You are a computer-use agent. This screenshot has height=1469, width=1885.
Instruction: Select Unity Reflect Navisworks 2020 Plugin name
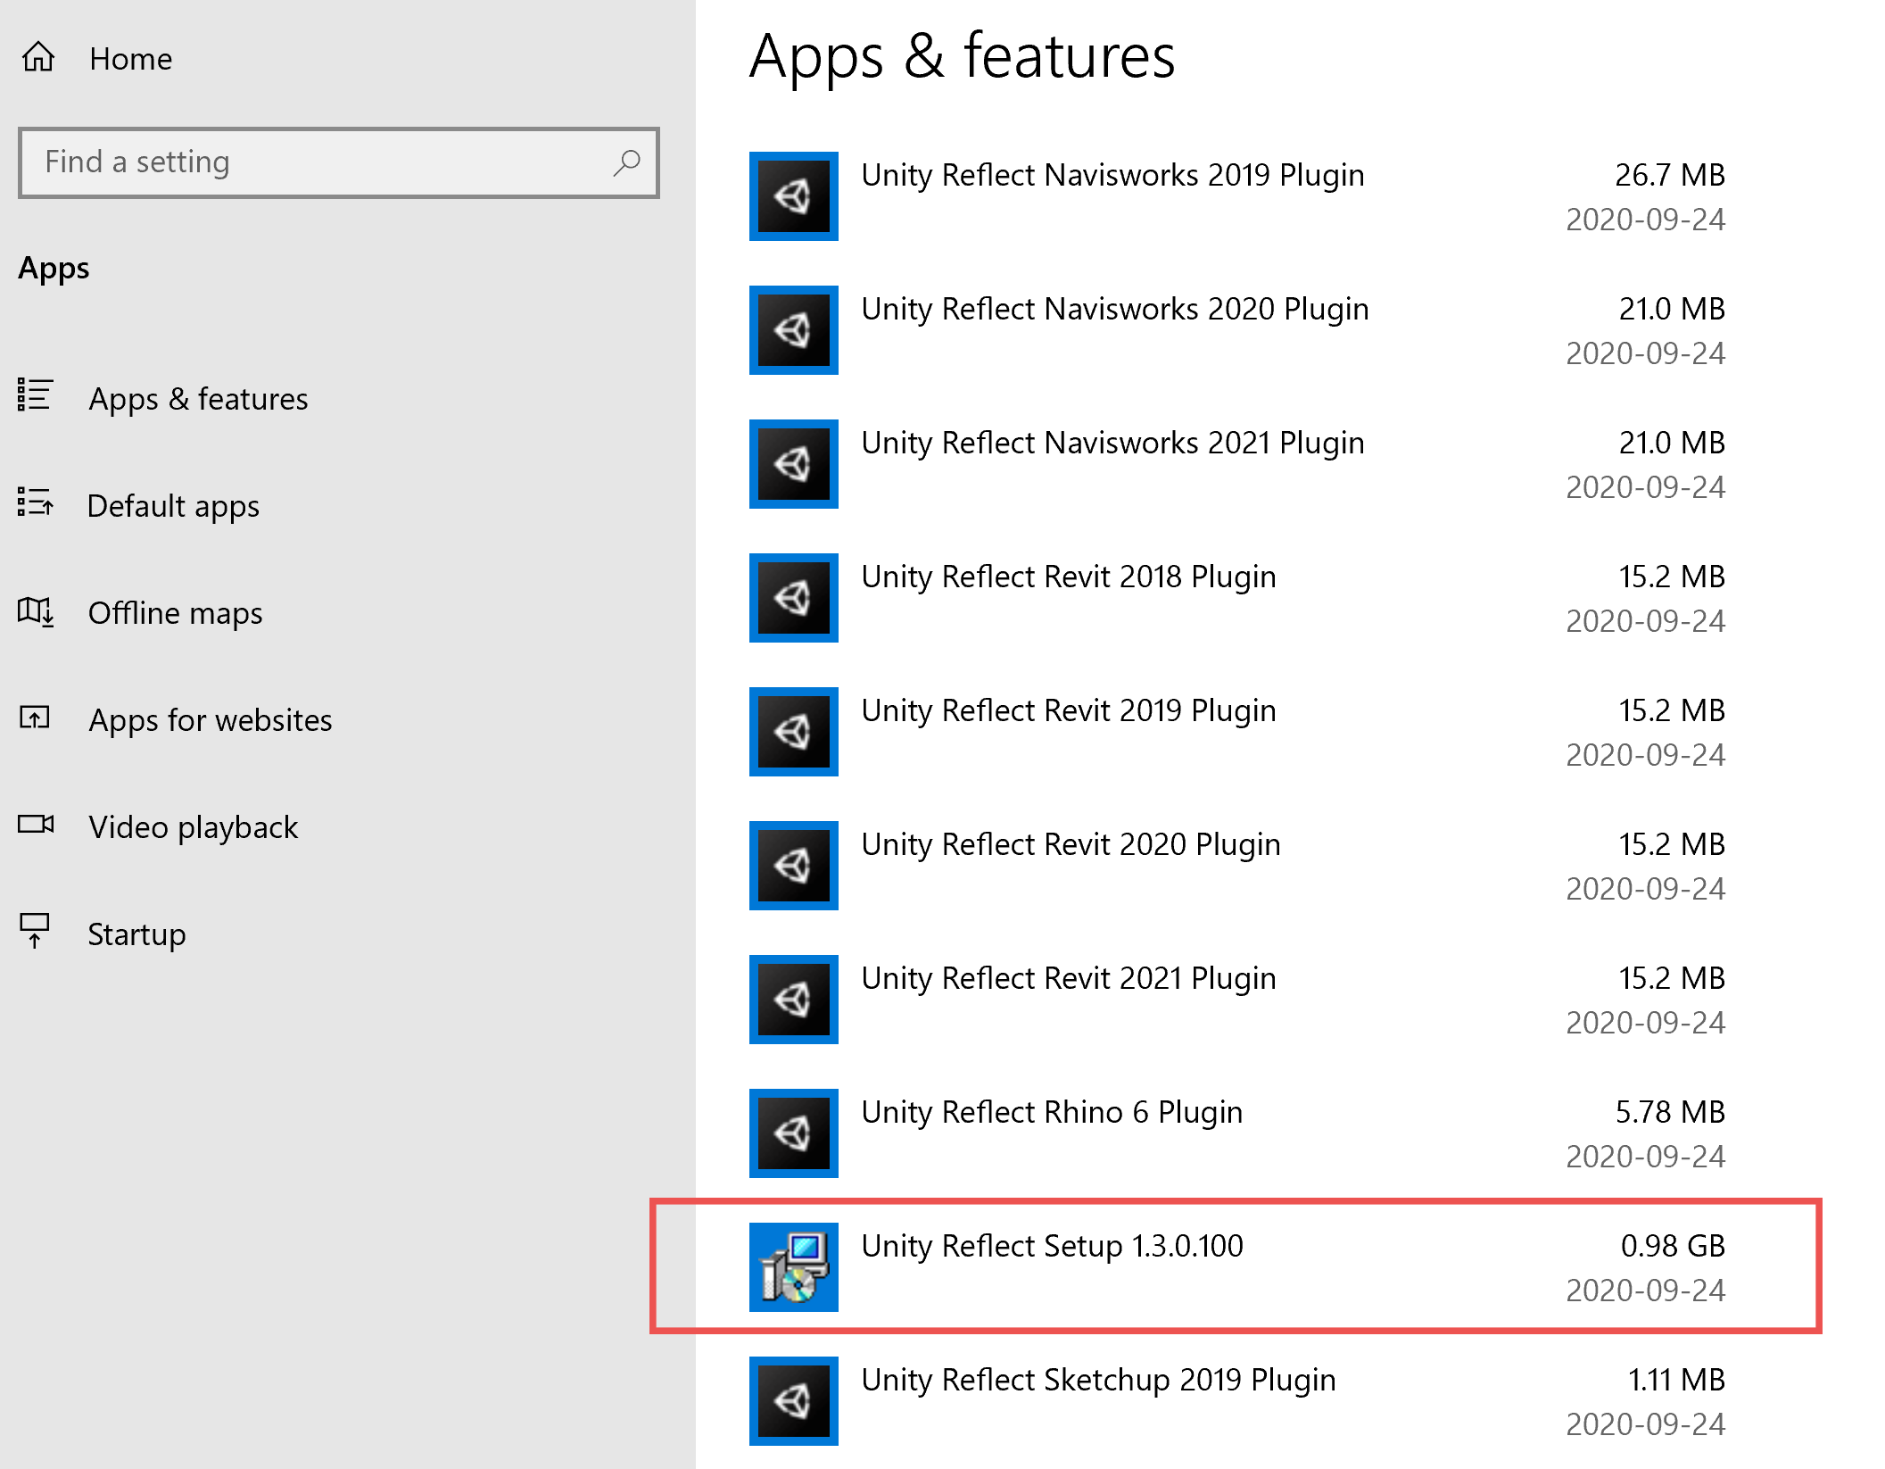click(1115, 310)
